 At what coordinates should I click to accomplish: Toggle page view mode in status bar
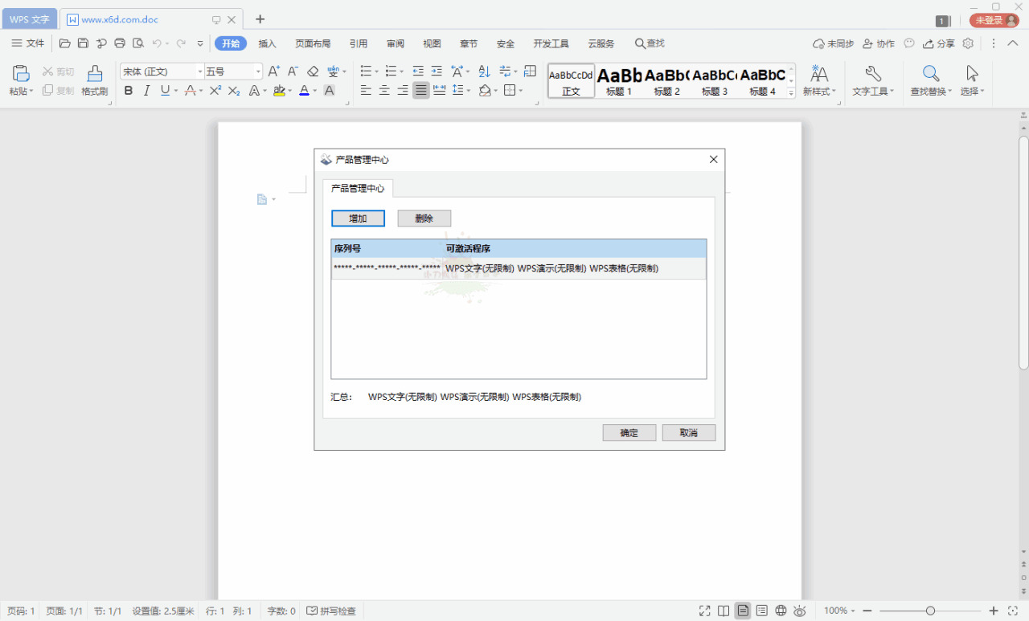[743, 611]
